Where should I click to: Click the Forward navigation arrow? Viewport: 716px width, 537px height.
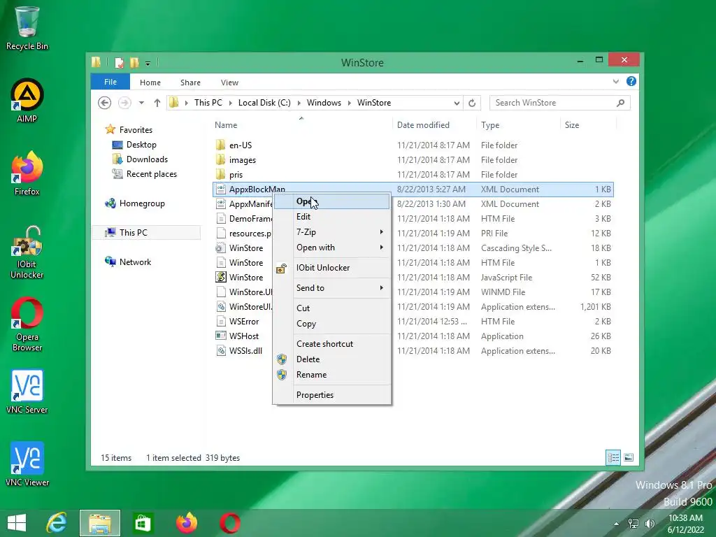coord(124,103)
